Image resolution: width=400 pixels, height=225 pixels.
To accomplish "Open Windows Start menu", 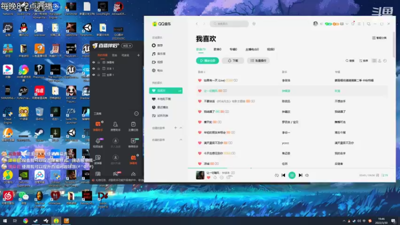I will click(5, 220).
